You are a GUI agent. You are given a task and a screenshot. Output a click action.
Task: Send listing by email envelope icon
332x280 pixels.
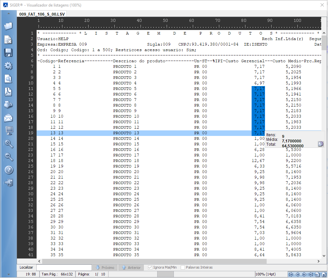click(8, 118)
